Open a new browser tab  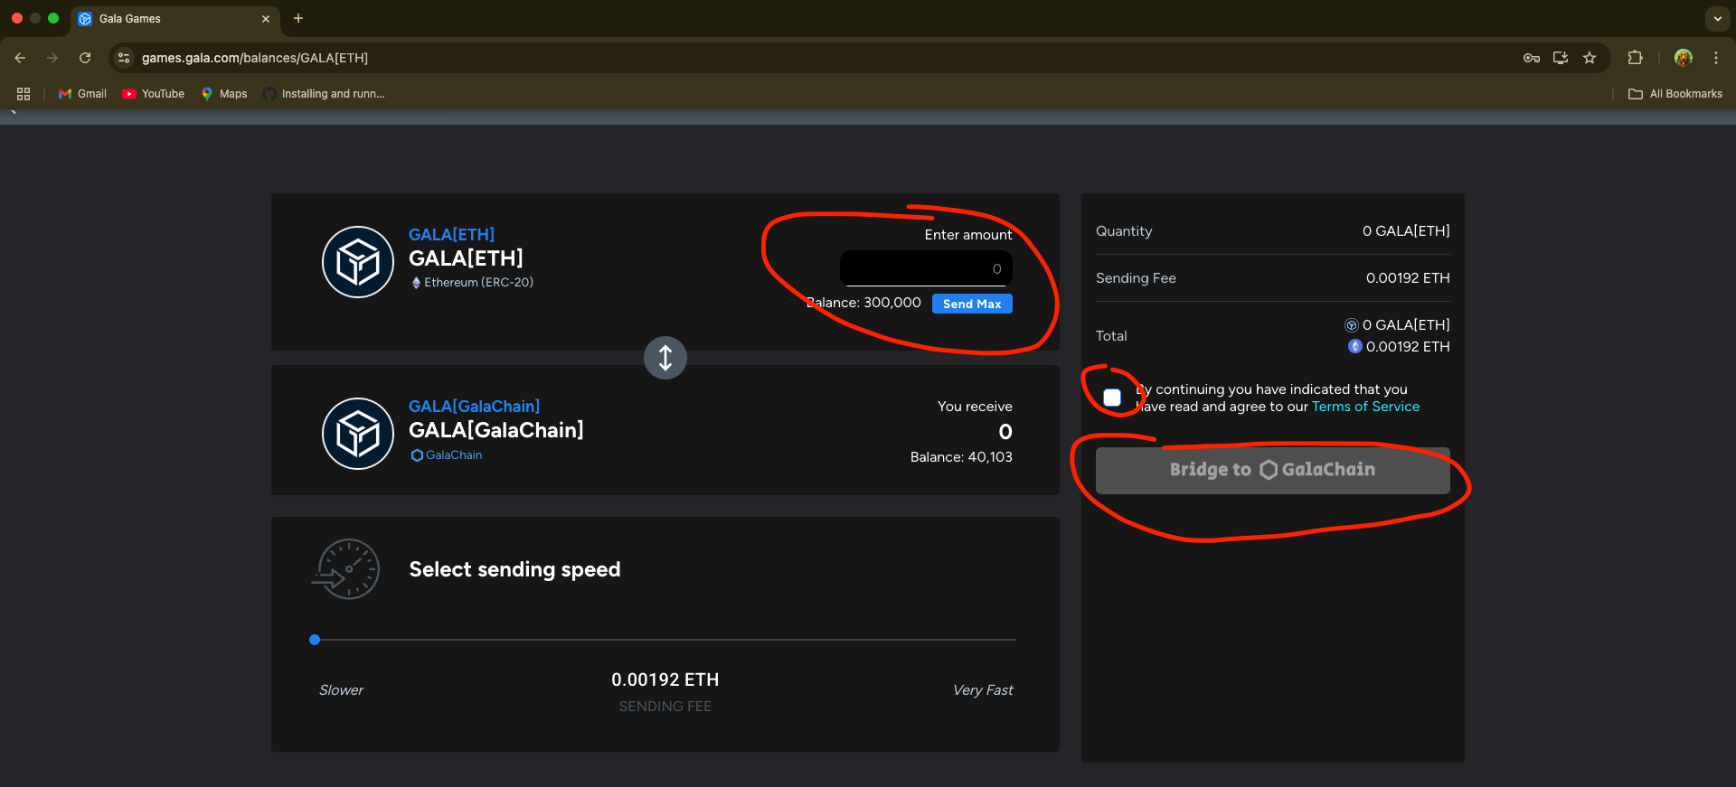pyautogui.click(x=298, y=18)
